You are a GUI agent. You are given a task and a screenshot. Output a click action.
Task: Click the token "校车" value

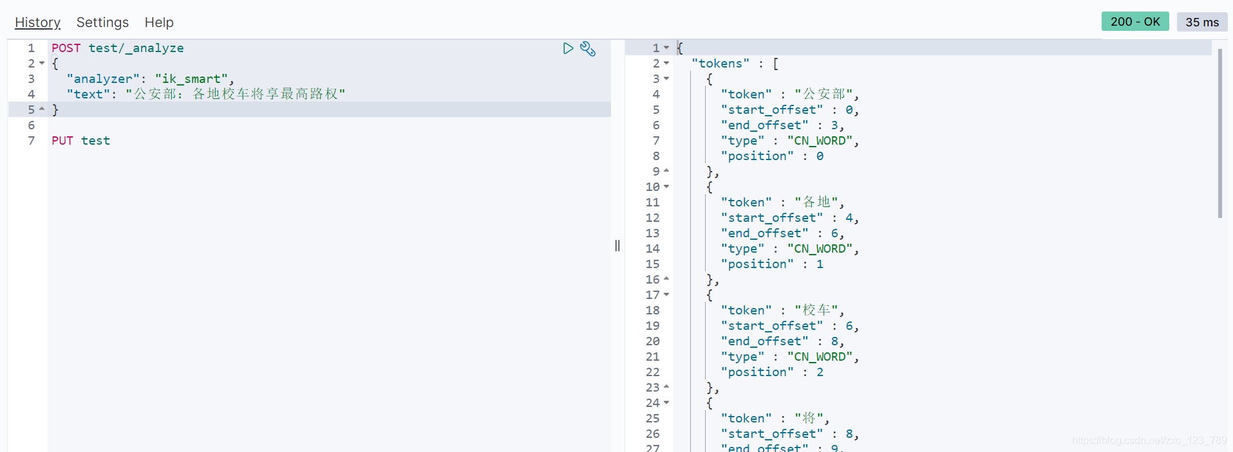pos(817,311)
